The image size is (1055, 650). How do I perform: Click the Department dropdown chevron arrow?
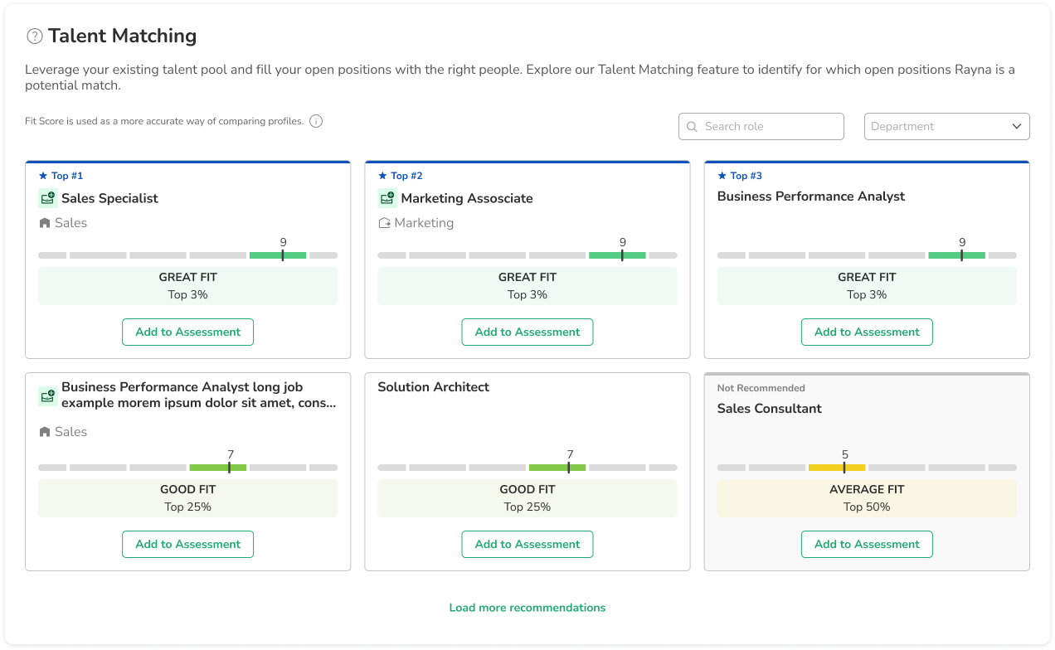point(1017,127)
